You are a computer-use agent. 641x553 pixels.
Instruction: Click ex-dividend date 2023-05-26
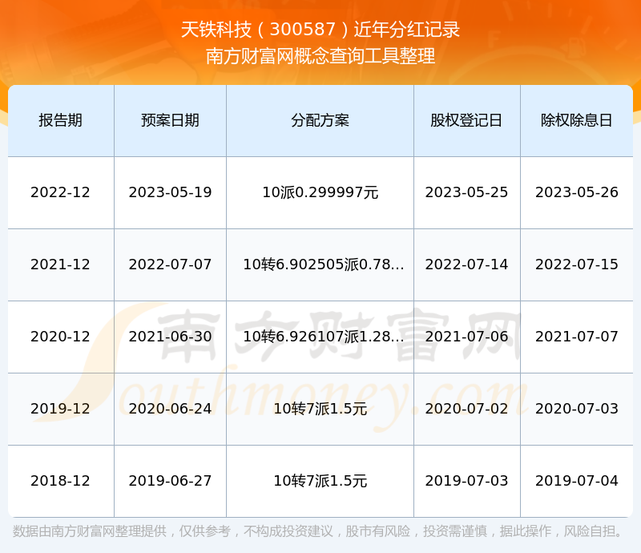tap(576, 192)
